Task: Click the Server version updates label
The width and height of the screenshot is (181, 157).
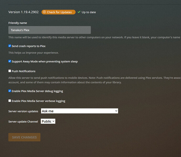Action: point(23,111)
